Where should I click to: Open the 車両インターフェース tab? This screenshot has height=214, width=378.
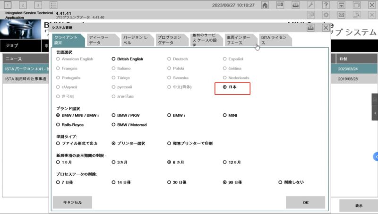pos(241,40)
